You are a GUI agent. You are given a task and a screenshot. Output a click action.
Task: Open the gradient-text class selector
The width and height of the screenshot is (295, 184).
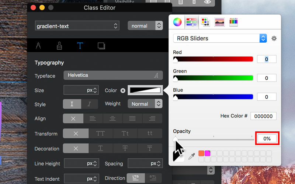pyautogui.click(x=77, y=26)
